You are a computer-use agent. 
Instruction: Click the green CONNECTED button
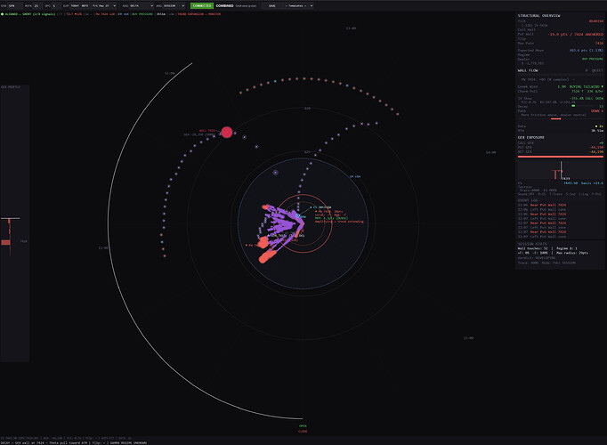click(202, 6)
